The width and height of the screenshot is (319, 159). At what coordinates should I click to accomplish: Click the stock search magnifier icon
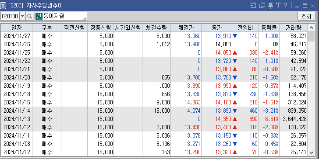coord(30,16)
